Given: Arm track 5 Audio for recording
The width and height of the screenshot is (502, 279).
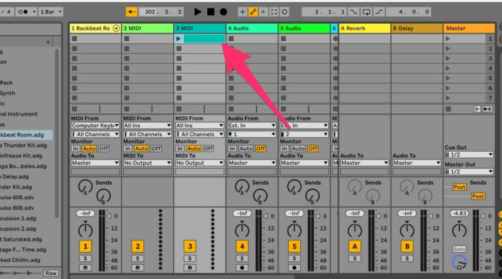Looking at the screenshot, I should (294, 267).
